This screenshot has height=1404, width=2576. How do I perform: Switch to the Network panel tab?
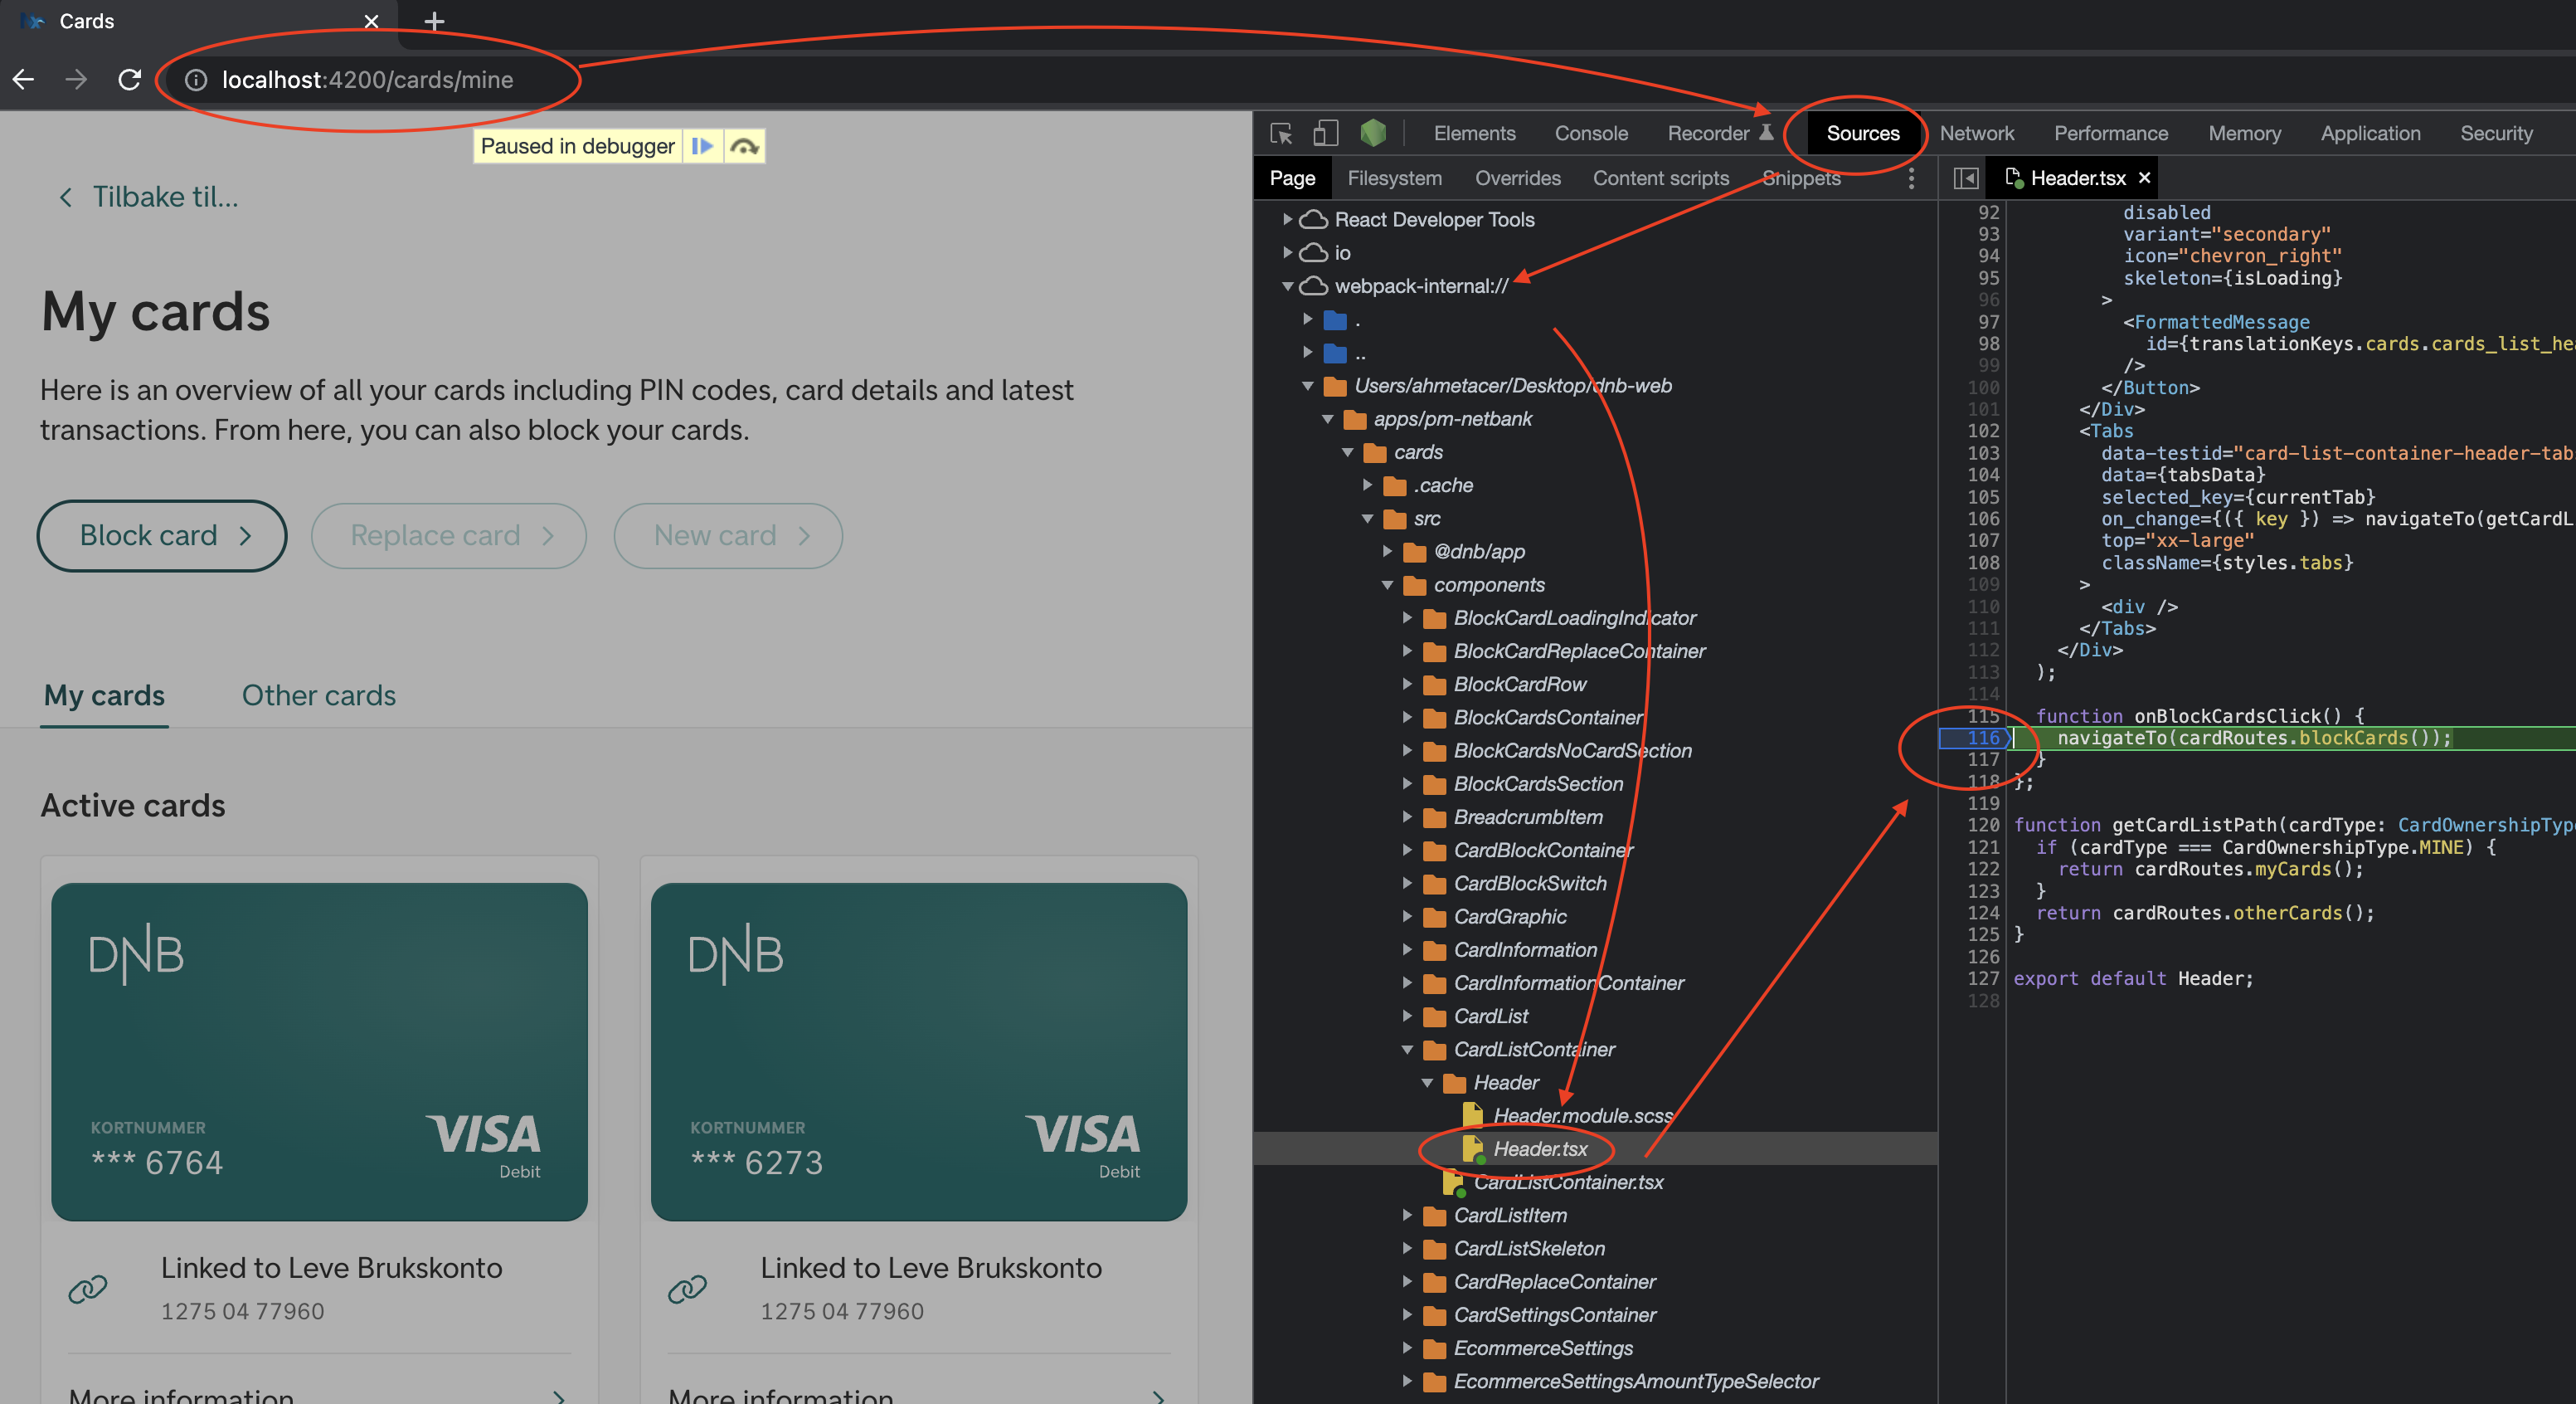[x=1976, y=133]
